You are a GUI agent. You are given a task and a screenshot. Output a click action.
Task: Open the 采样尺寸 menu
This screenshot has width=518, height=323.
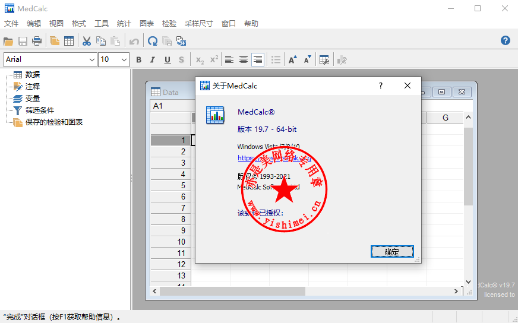click(x=199, y=23)
